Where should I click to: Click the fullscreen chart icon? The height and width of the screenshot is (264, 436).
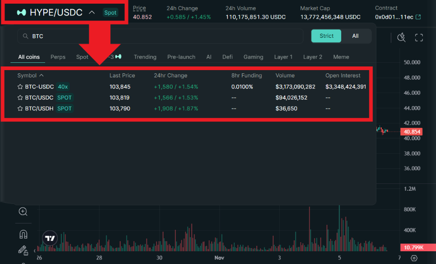tap(419, 38)
